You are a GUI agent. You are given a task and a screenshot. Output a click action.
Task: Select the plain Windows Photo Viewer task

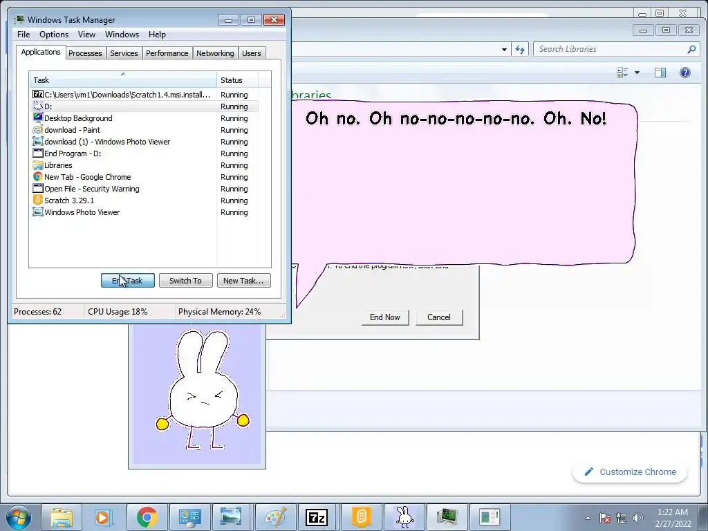(x=145, y=212)
